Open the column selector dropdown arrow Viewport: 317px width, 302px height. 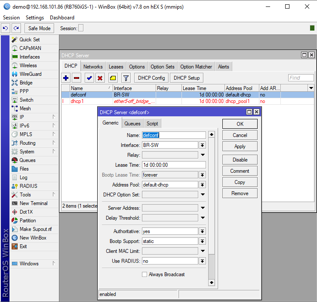311,88
